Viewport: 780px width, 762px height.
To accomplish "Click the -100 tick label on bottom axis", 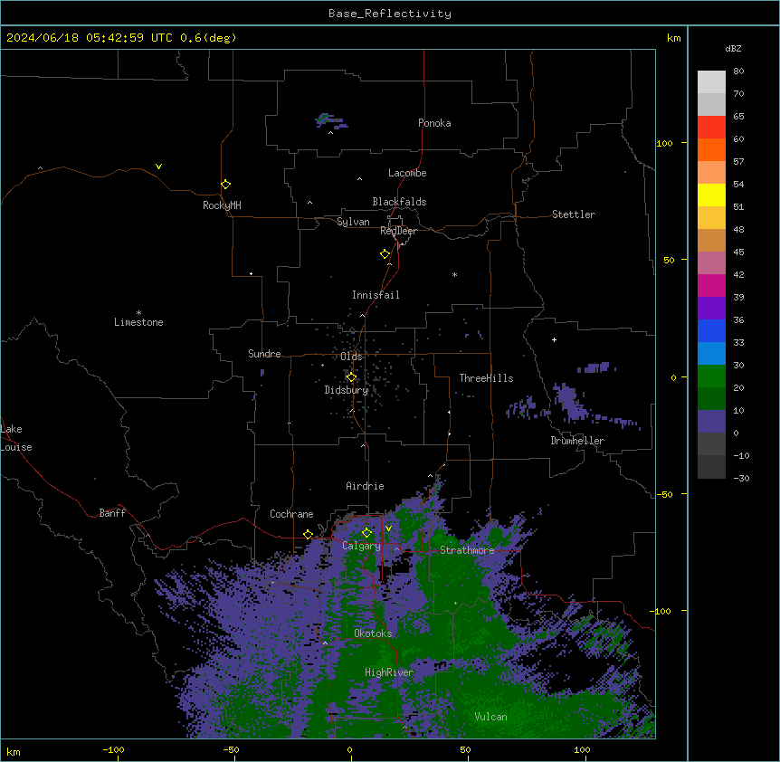I will 113,749.
